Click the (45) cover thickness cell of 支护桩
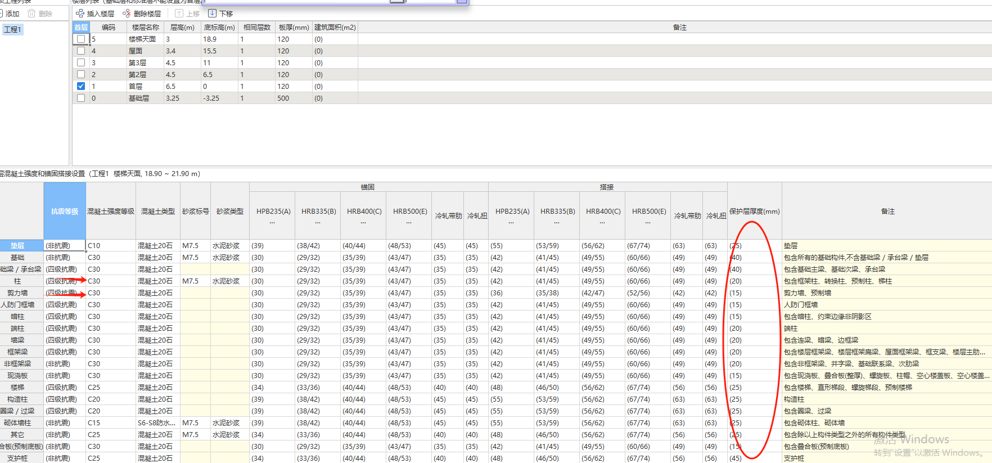The height and width of the screenshot is (463, 992). click(754, 458)
